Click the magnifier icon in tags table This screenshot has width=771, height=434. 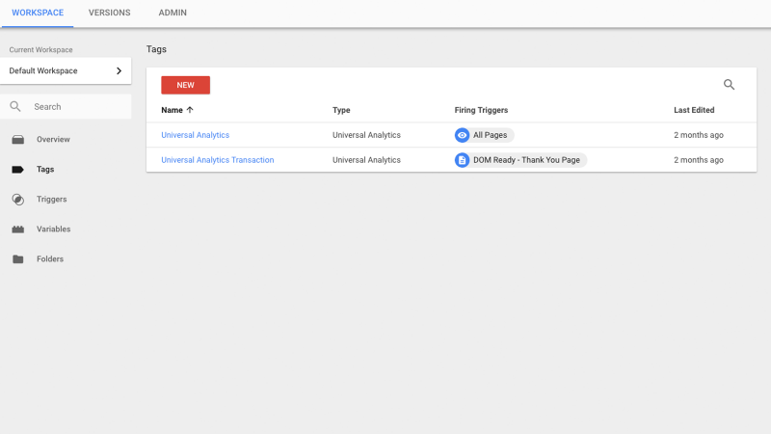729,85
